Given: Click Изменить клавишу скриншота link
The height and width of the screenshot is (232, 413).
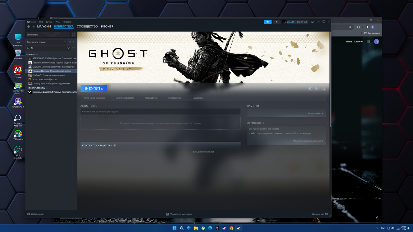Looking at the screenshot, I should [308, 141].
